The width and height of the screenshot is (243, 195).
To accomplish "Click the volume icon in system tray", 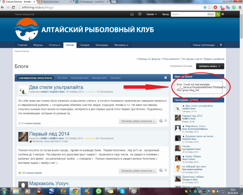I will (x=218, y=191).
